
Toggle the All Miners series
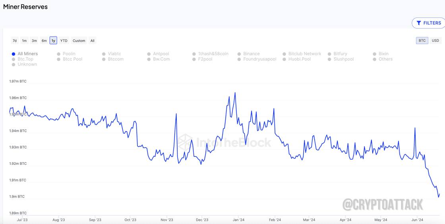click(x=25, y=54)
